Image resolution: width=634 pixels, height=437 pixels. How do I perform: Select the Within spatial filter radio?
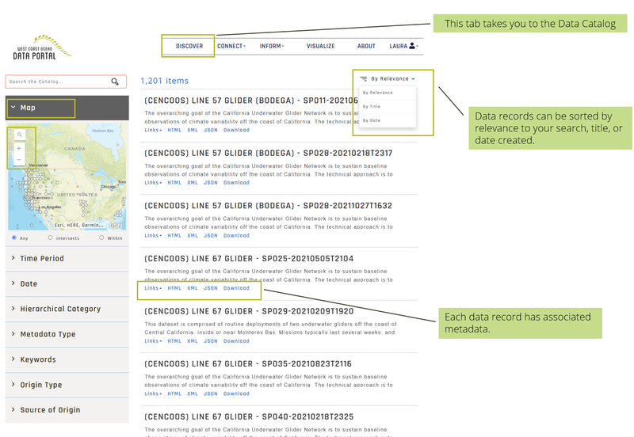(x=101, y=237)
